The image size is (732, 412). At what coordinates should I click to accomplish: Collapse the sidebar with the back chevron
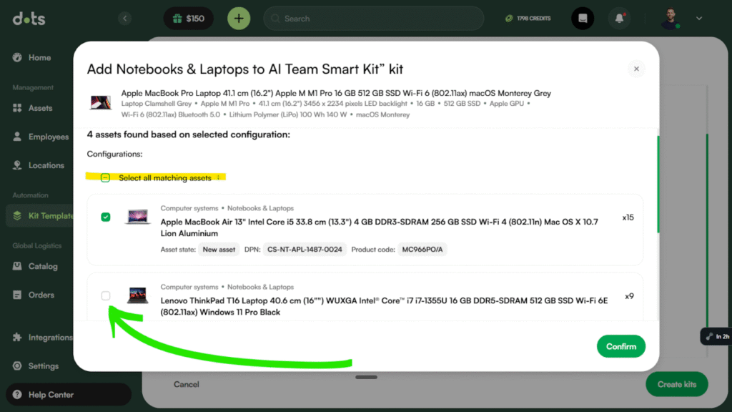(x=125, y=18)
